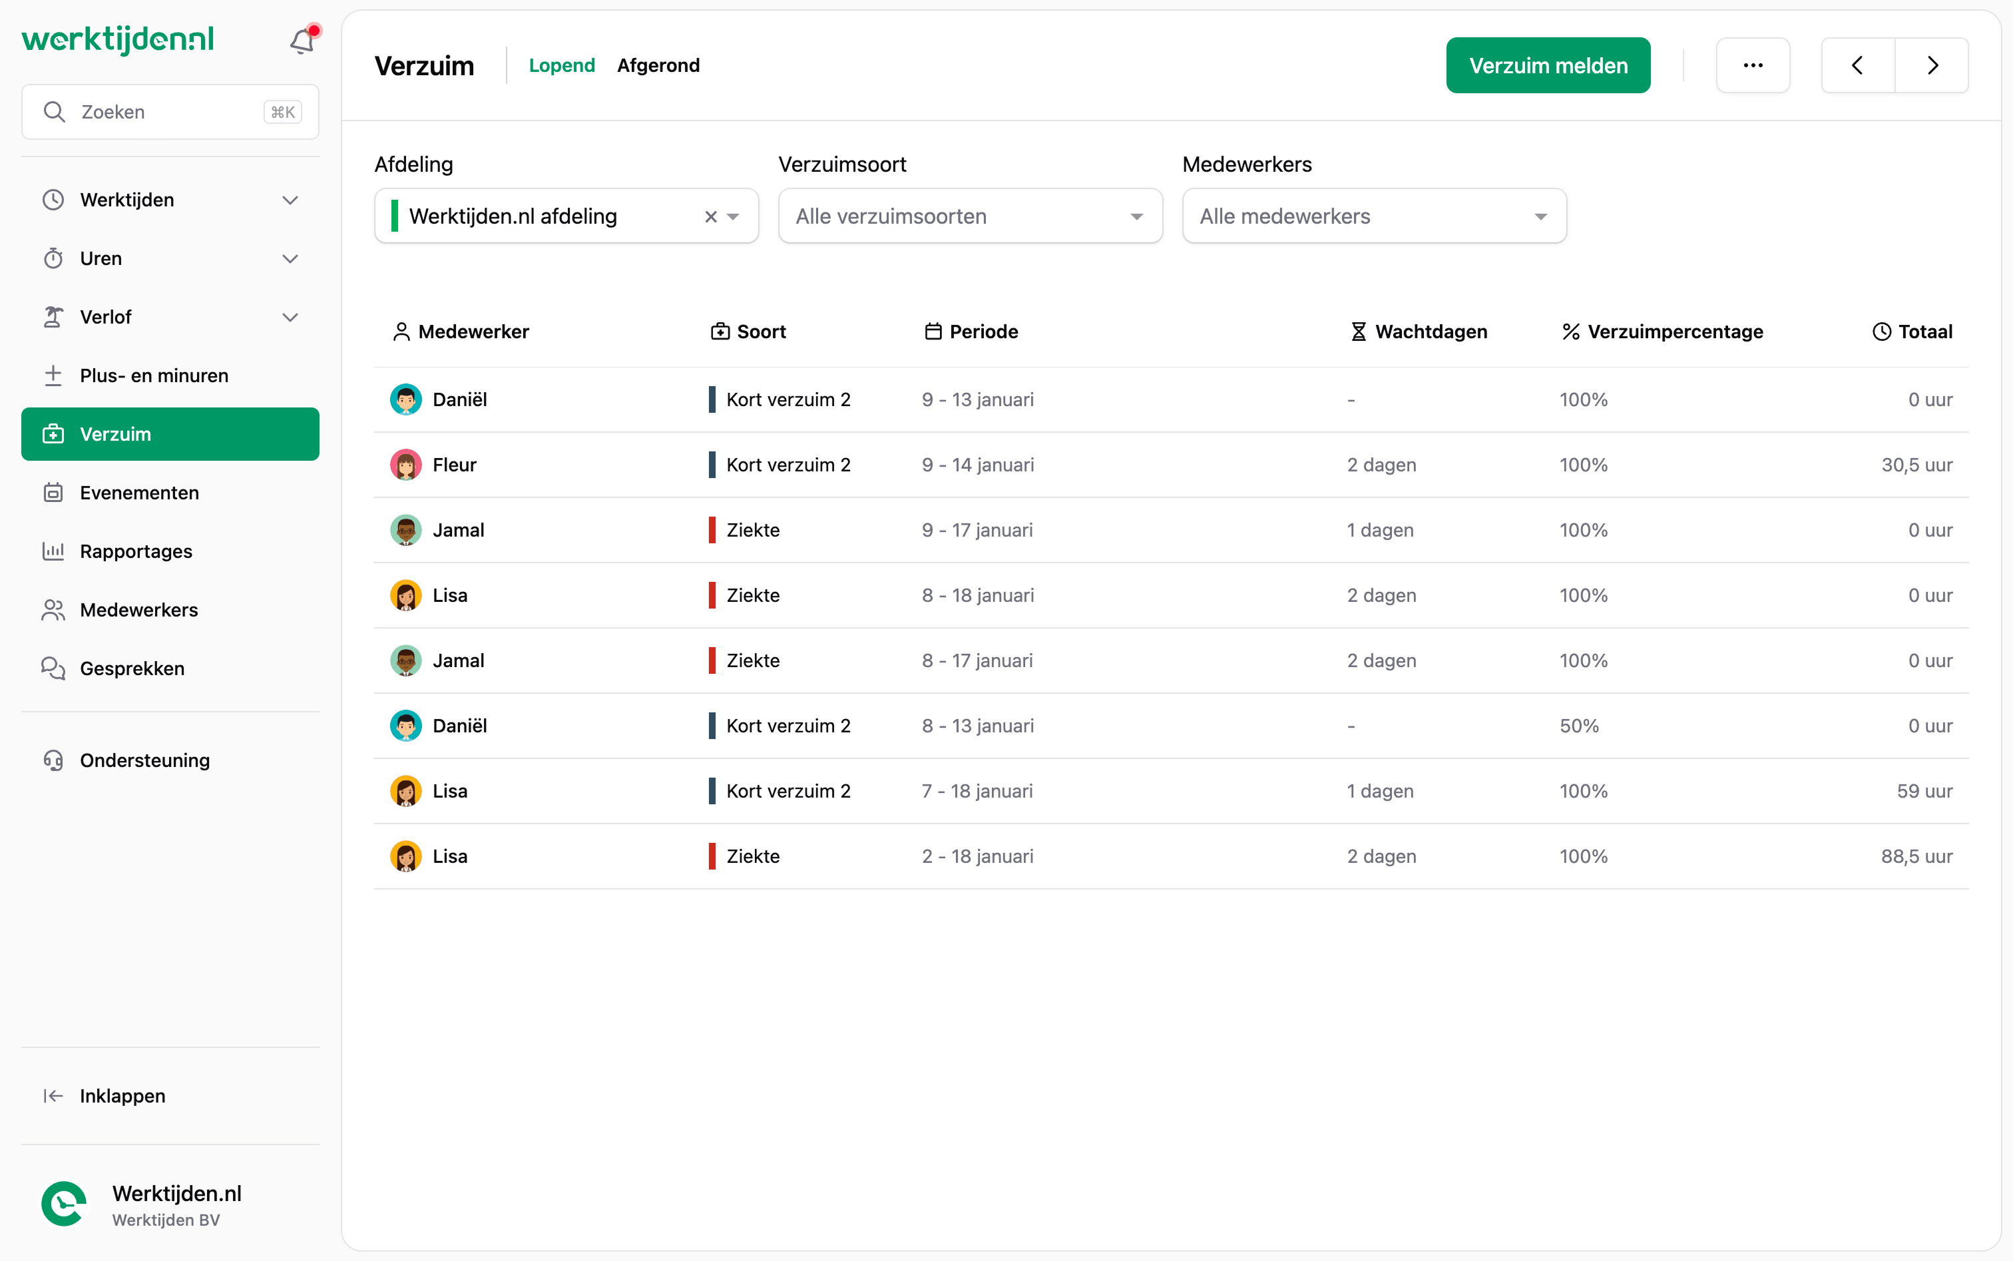Go to previous period with left arrow
The image size is (2013, 1261).
click(1858, 65)
